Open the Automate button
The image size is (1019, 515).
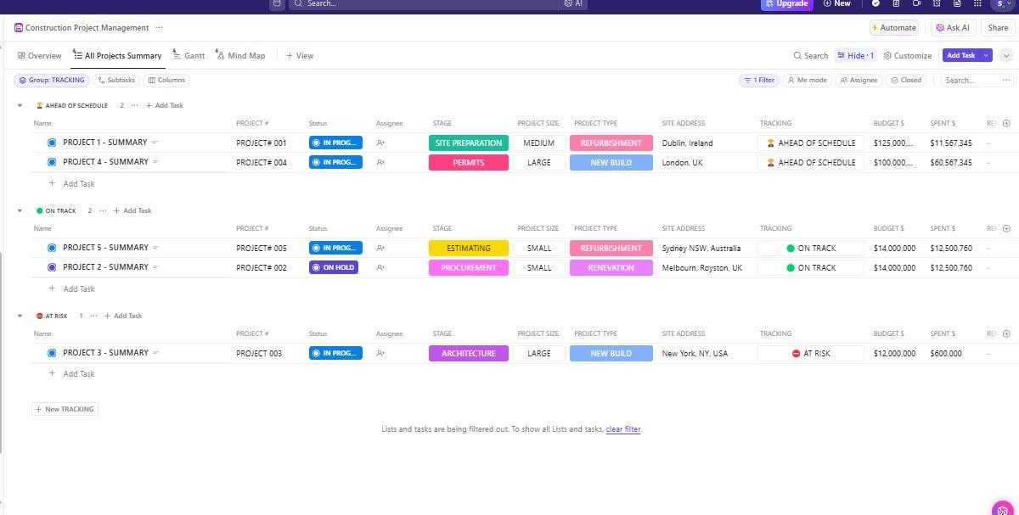894,28
